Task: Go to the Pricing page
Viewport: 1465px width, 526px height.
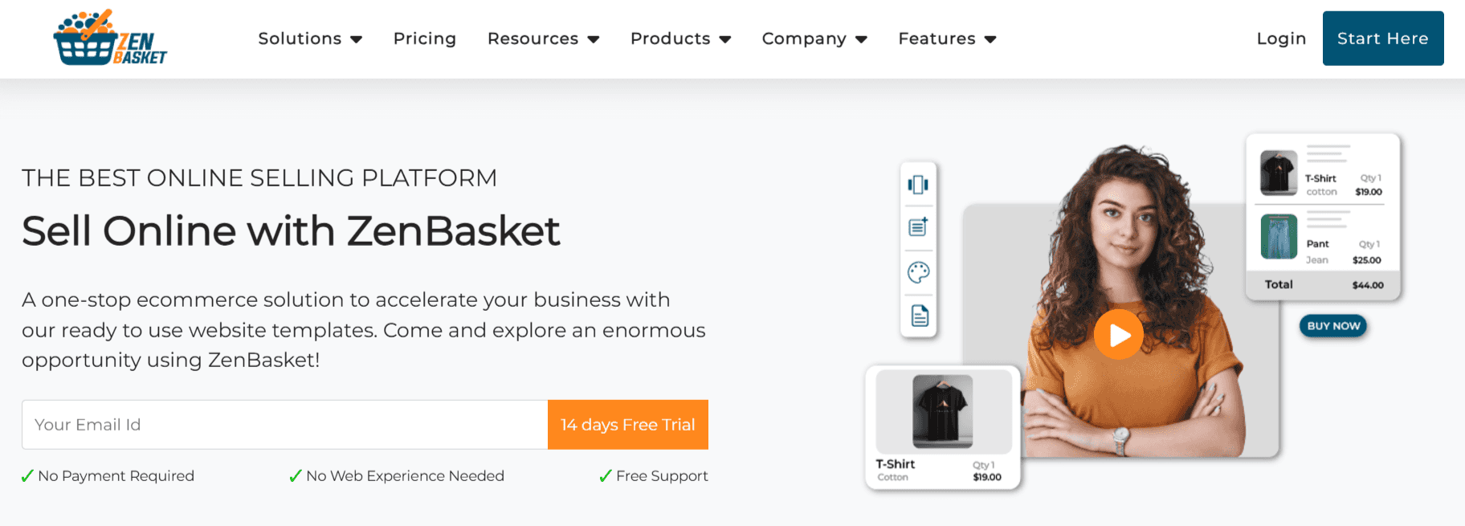Action: [x=425, y=39]
